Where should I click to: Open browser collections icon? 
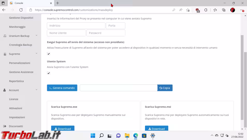click(224, 10)
